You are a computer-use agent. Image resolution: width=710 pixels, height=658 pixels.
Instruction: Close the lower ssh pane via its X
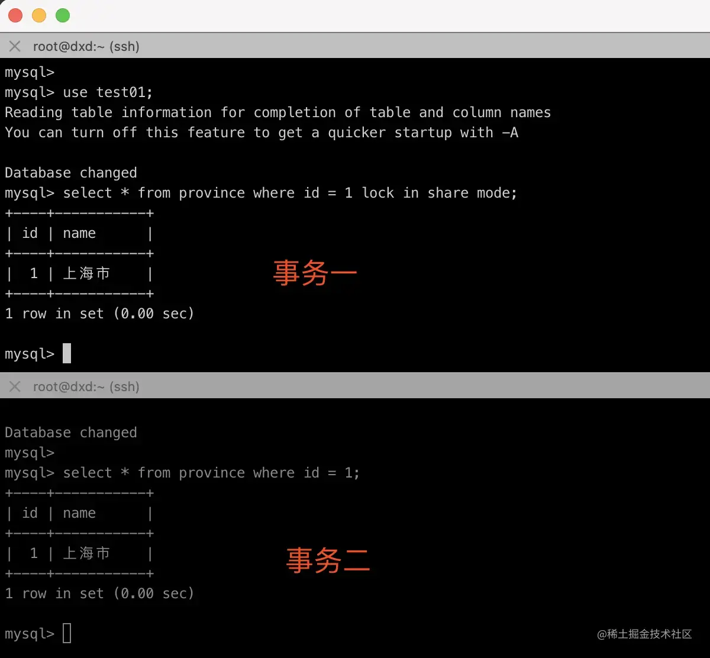(x=15, y=386)
